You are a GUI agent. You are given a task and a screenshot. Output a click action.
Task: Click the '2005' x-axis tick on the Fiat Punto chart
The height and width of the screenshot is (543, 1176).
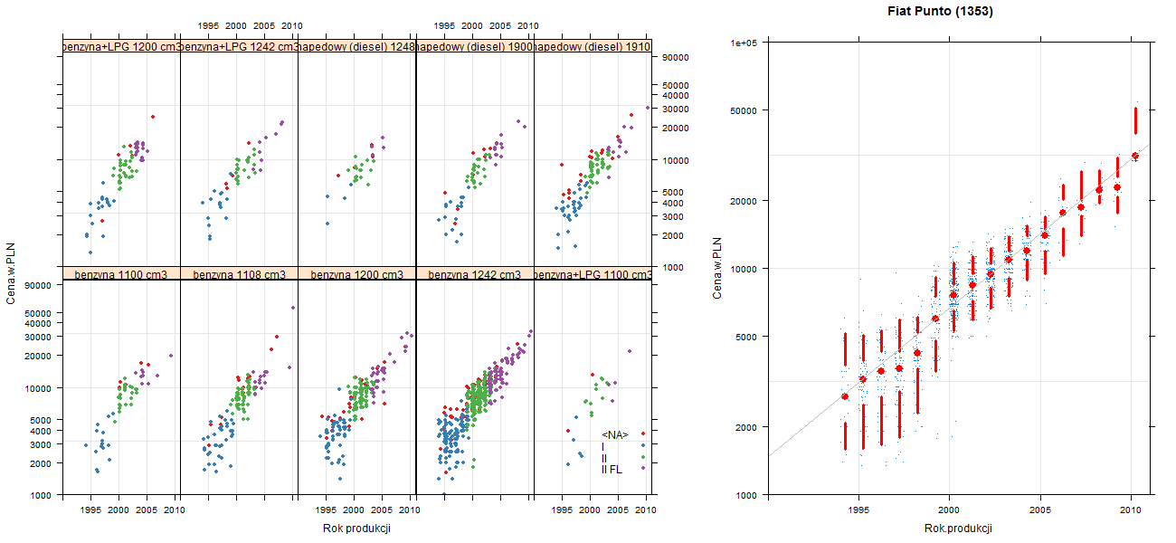pos(1039,510)
